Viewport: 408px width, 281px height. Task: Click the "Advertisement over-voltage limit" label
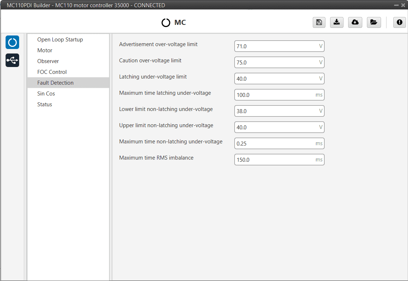pos(158,44)
